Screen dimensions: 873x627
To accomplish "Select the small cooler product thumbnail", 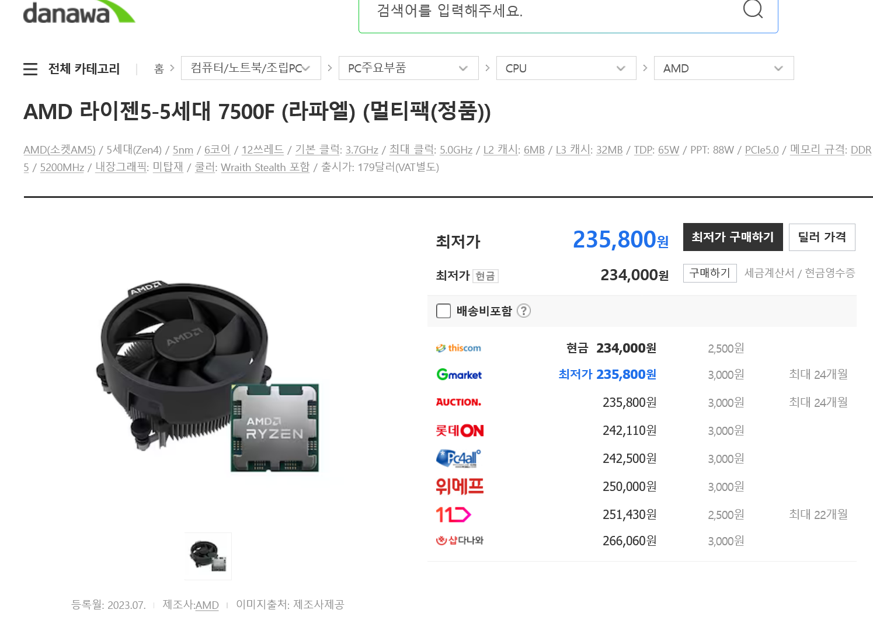I will pyautogui.click(x=208, y=556).
